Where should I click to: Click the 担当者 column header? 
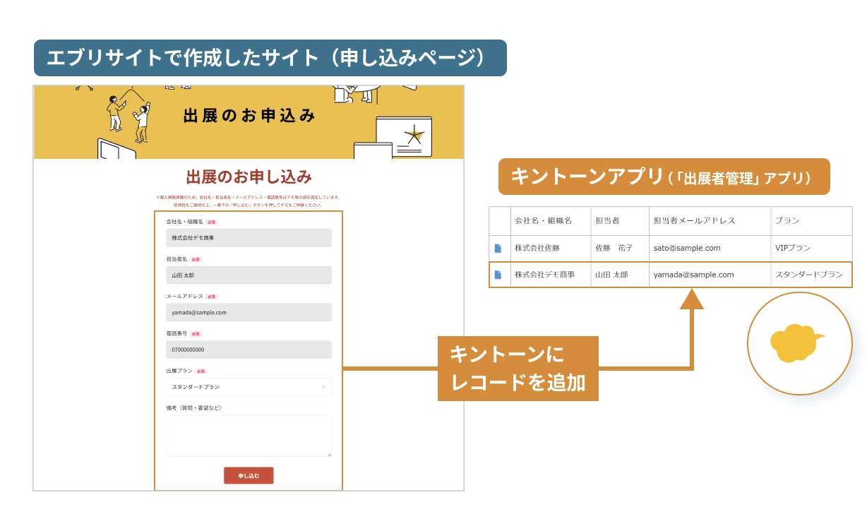tap(620, 221)
